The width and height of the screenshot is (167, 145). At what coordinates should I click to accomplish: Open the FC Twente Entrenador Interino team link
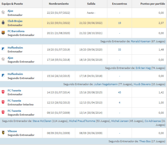[x=14, y=101]
